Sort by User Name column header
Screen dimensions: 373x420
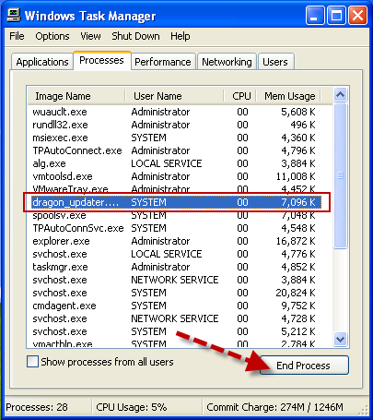click(175, 96)
